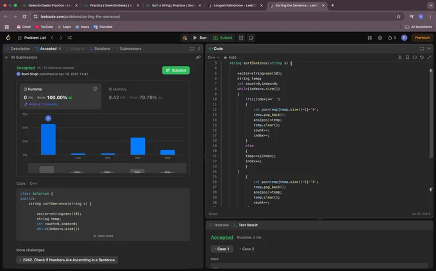Open the YouTube bookmark
Viewport: 436px width, 271px height.
[x=44, y=27]
